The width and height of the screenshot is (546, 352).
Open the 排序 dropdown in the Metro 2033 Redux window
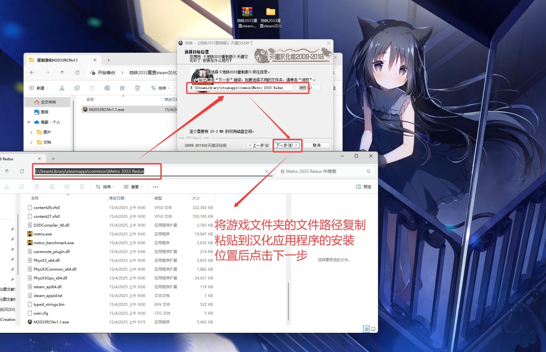(105, 187)
